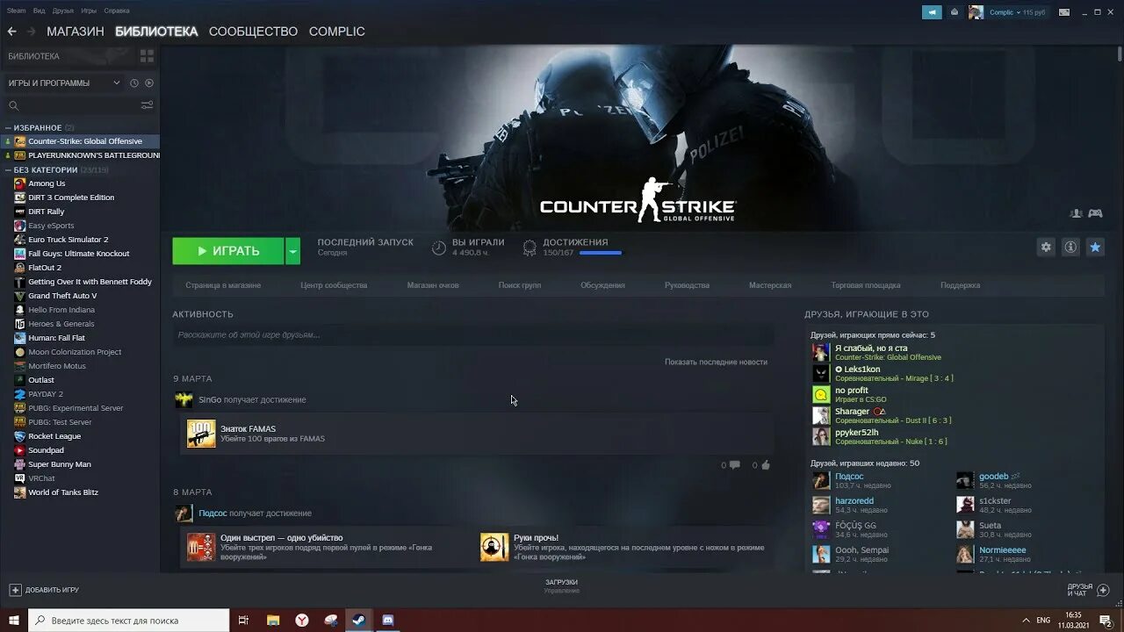Open Friends and Chat panel
Viewport: 1124px width, 632px height.
tap(1090, 590)
